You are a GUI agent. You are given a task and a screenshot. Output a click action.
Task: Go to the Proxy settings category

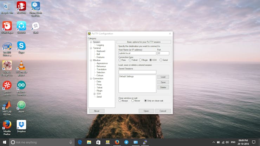pos(99,85)
